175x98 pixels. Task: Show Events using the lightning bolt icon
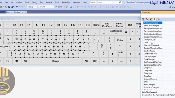pos(154,19)
